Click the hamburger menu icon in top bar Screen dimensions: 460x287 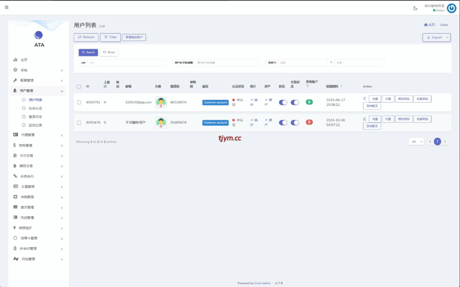[x=6, y=7]
